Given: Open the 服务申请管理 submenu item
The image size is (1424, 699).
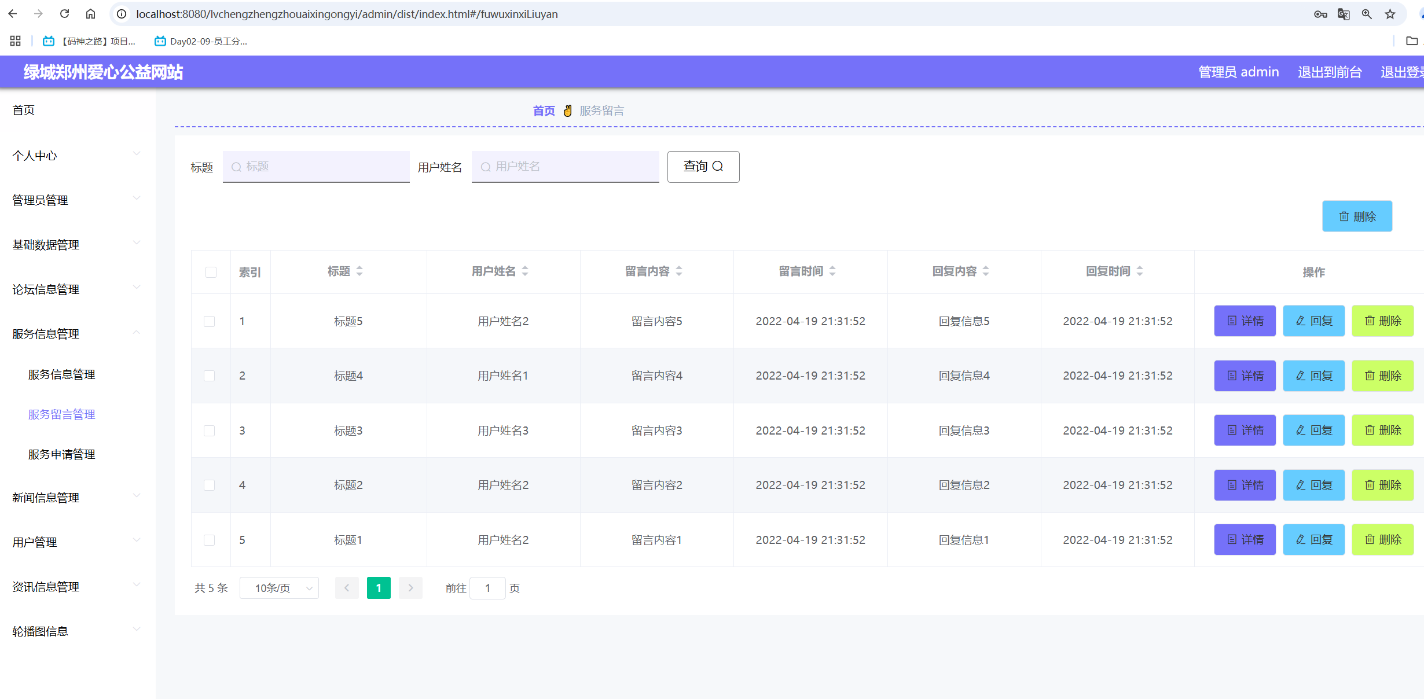Looking at the screenshot, I should tap(62, 454).
